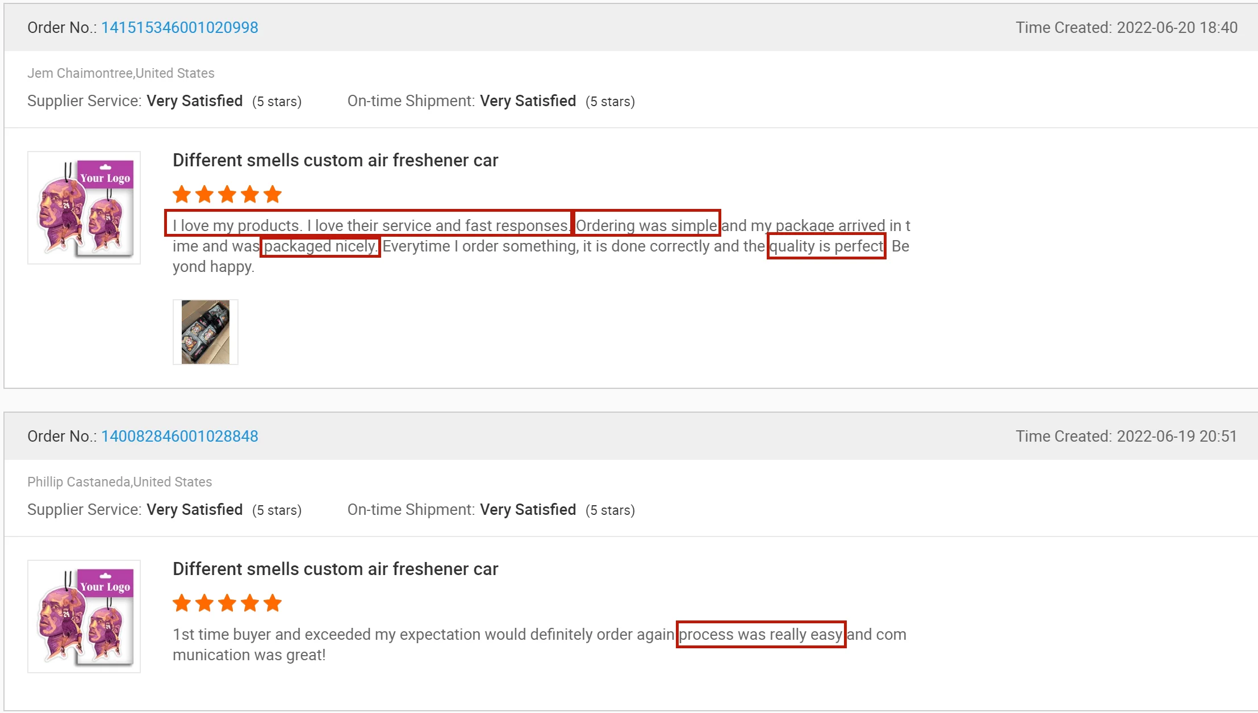Open order number 140082846001028848 link
The width and height of the screenshot is (1258, 713).
pyautogui.click(x=179, y=436)
